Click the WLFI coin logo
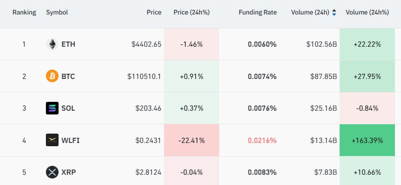The height and width of the screenshot is (185, 401). pyautogui.click(x=52, y=140)
